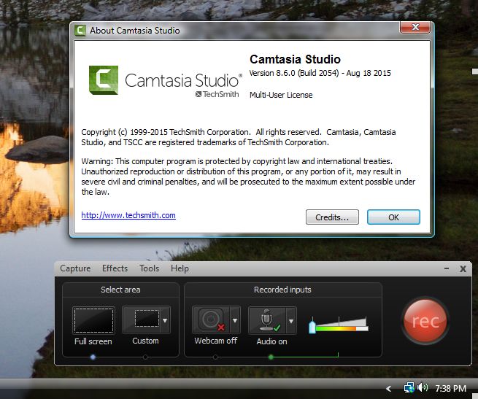Screen dimensions: 478x399
Task: Show hidden system tray icons arrow
Action: (388, 389)
